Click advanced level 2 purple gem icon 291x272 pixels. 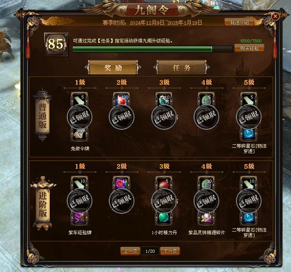tap(121, 183)
